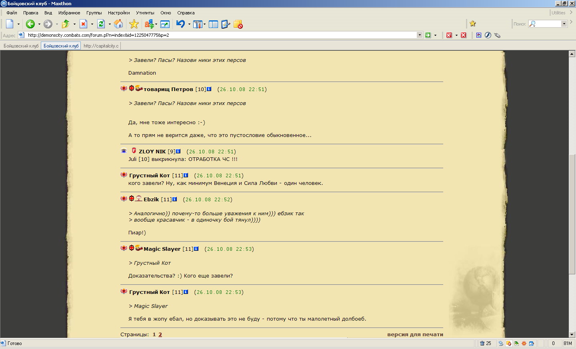This screenshot has height=349, width=576.
Task: Click the Stop loading red X page icon
Action: click(x=83, y=24)
